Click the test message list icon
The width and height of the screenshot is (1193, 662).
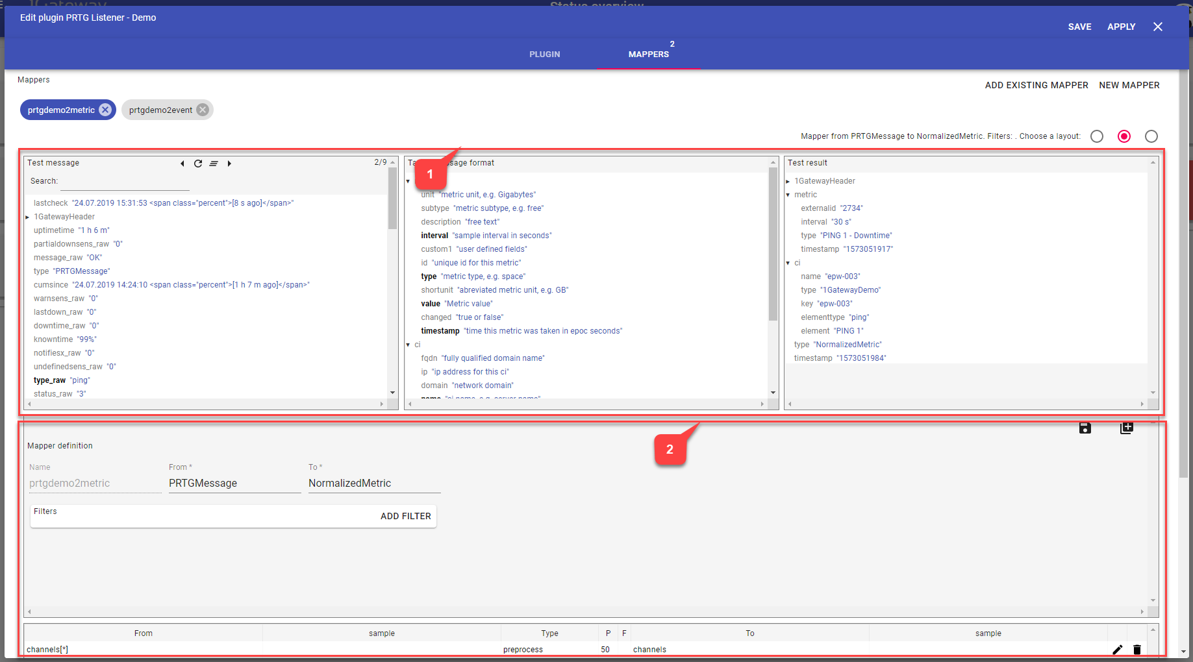pyautogui.click(x=214, y=164)
